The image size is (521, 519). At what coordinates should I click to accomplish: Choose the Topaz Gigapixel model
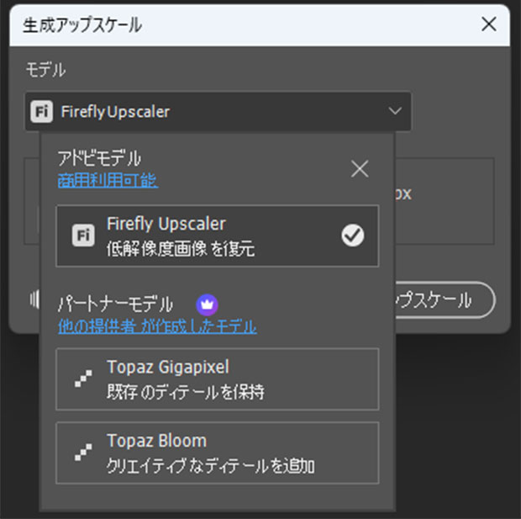(217, 379)
